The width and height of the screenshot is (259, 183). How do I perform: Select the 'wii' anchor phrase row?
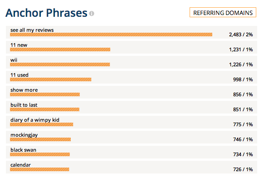click(132, 62)
